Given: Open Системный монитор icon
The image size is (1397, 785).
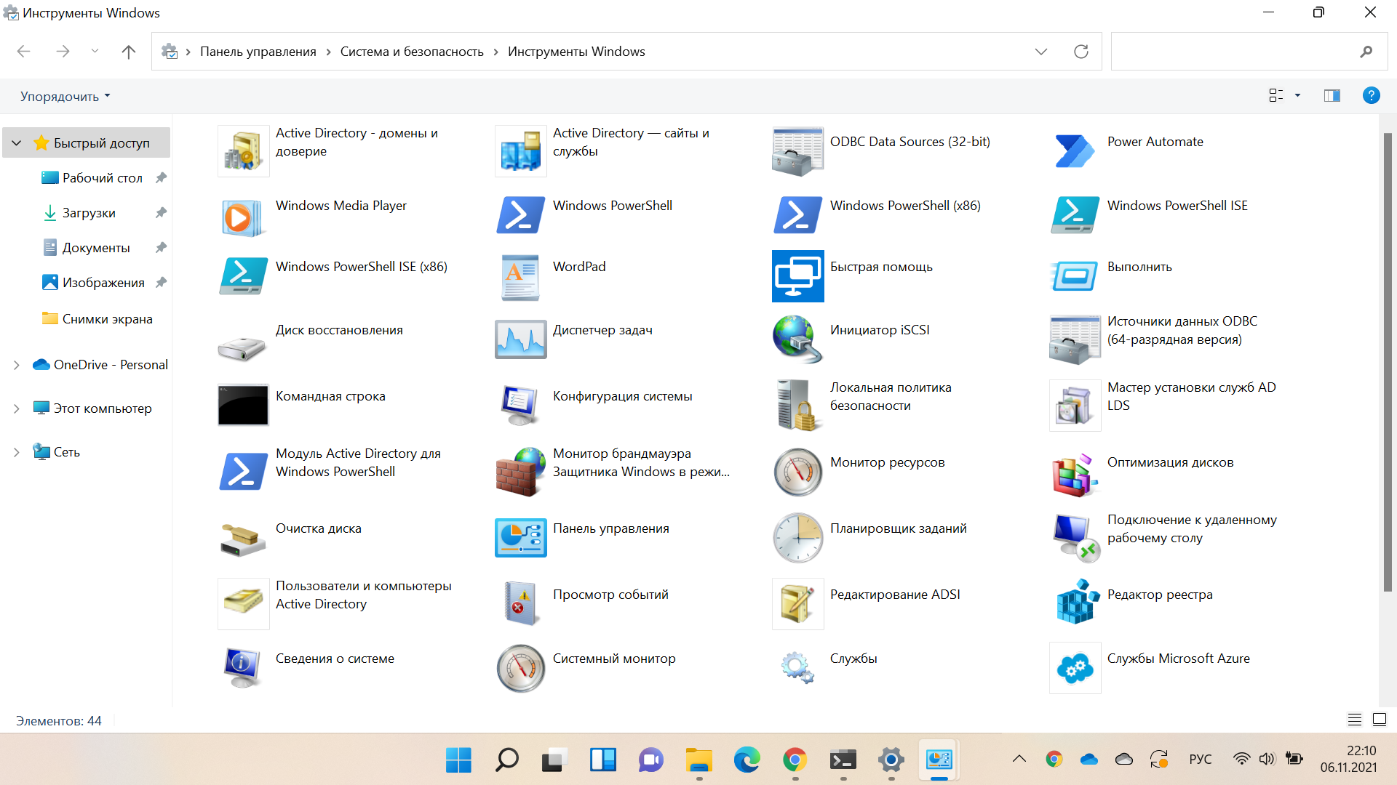Looking at the screenshot, I should (520, 668).
